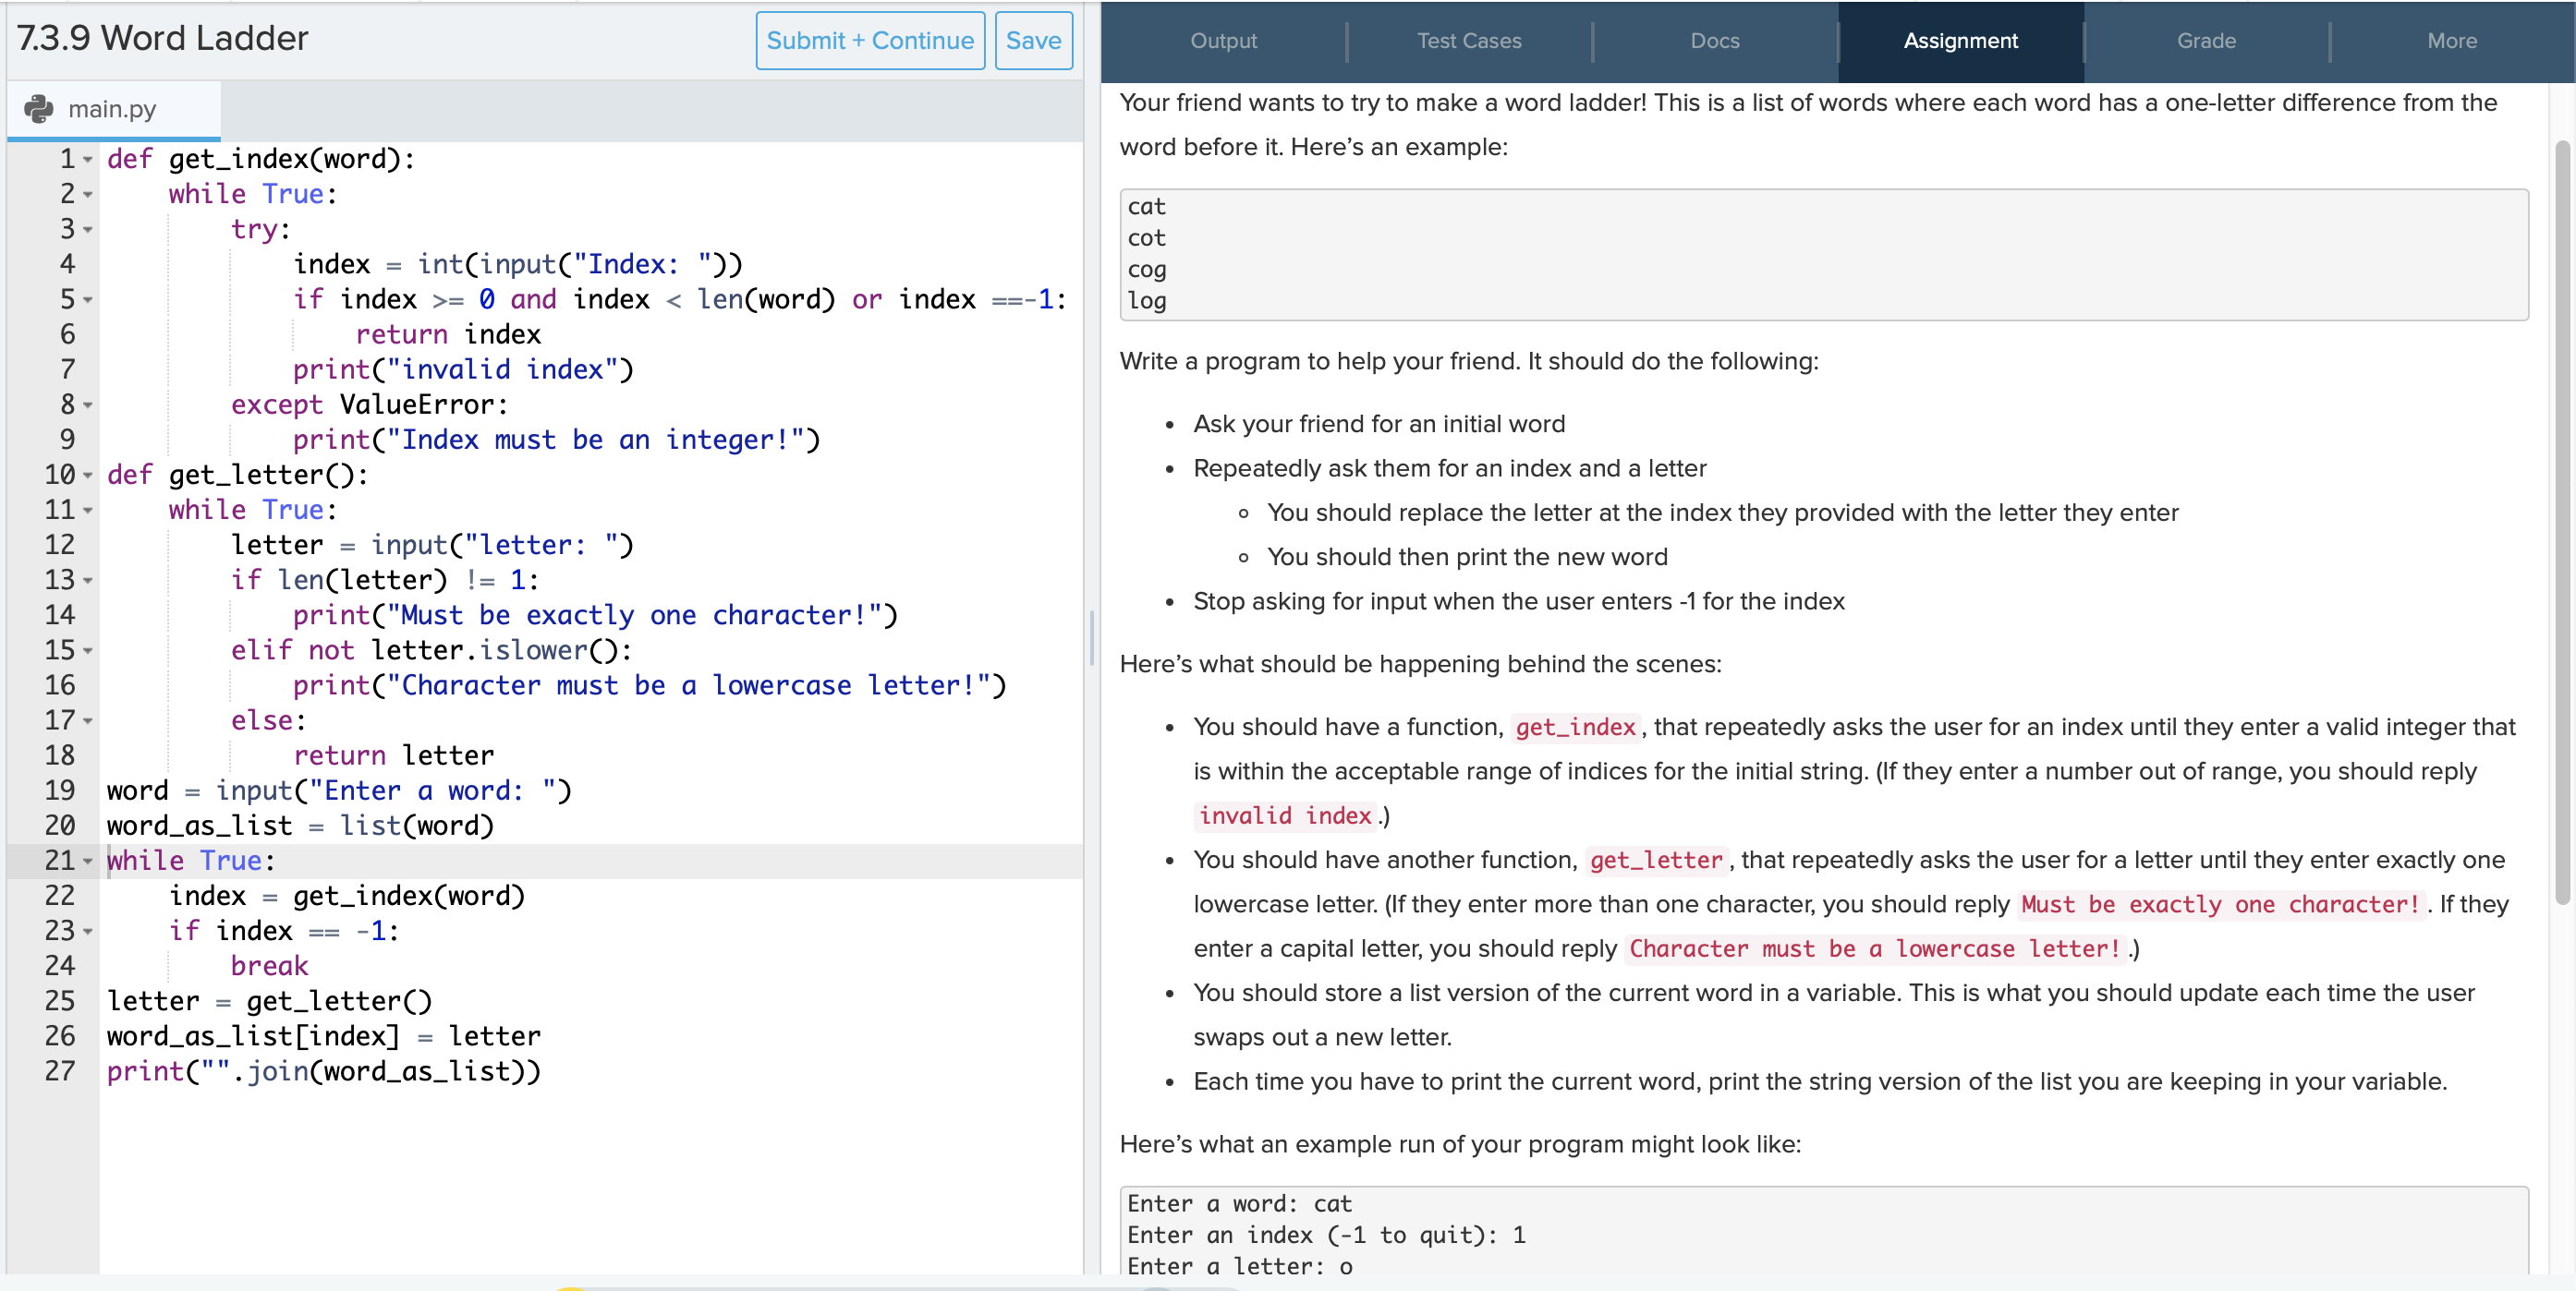Fold the elif block arrow on line 15

click(x=88, y=650)
